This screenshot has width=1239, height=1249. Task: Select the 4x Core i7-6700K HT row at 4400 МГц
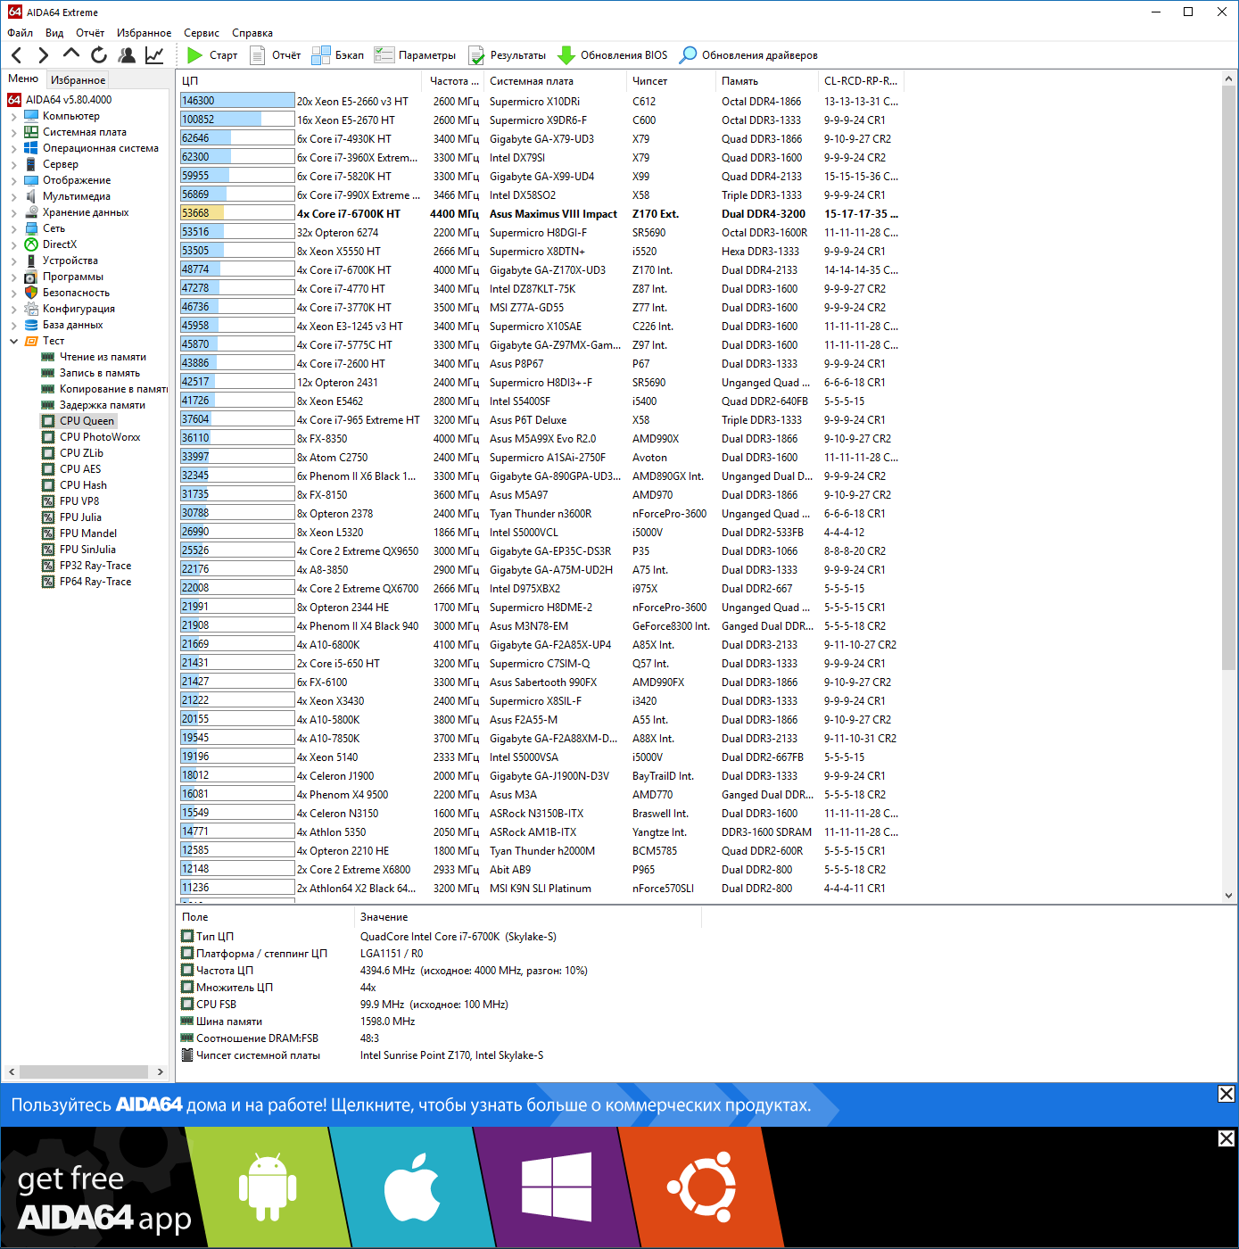click(x=540, y=214)
